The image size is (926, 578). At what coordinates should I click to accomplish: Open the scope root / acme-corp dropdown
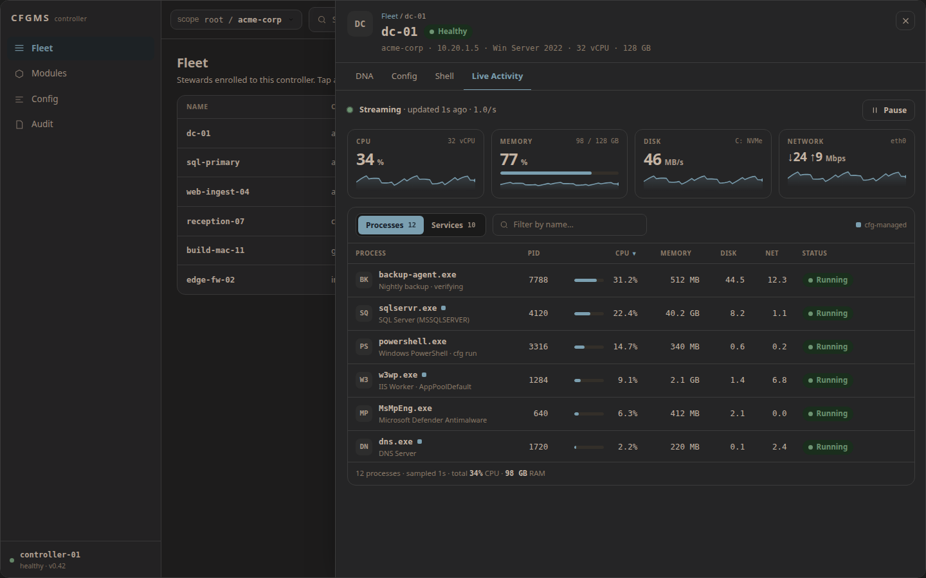tap(236, 19)
